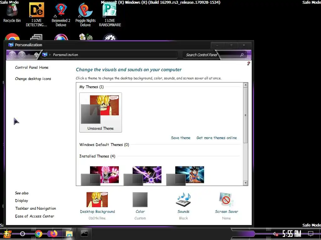Viewport: 321px width, 240px height.
Task: Maximize the Personalization window
Action: [231, 45]
